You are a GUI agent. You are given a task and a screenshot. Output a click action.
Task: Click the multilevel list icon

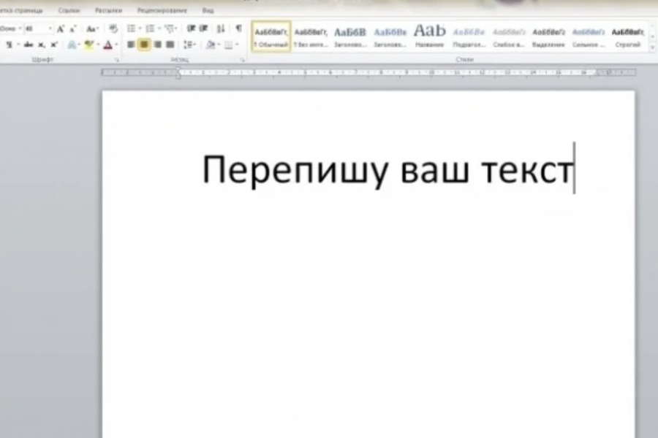[169, 28]
